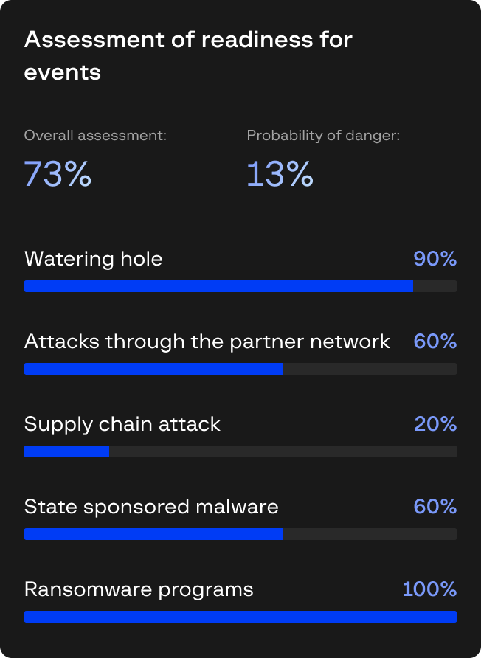Click the Watering hole progress bar
The height and width of the screenshot is (658, 481).
[x=240, y=284]
